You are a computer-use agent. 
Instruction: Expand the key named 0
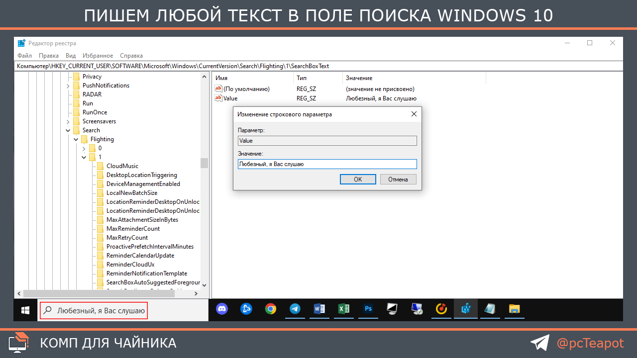click(84, 148)
